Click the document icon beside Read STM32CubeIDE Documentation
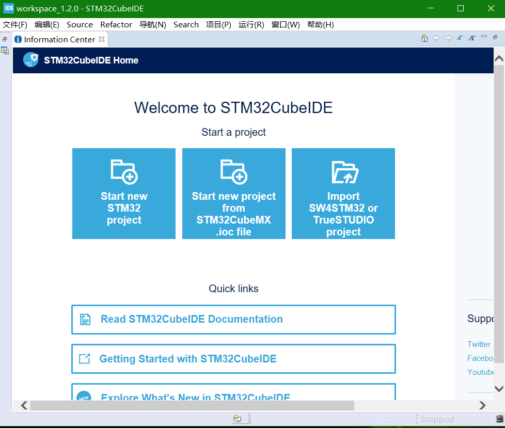This screenshot has width=505, height=428. pos(85,320)
